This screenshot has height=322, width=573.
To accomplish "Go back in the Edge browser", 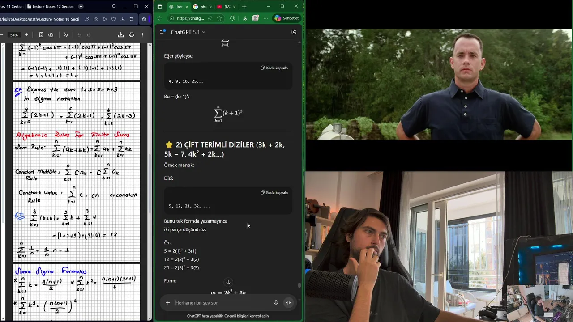I will [x=160, y=18].
